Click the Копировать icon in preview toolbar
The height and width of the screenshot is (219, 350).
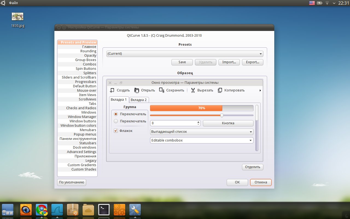point(220,90)
